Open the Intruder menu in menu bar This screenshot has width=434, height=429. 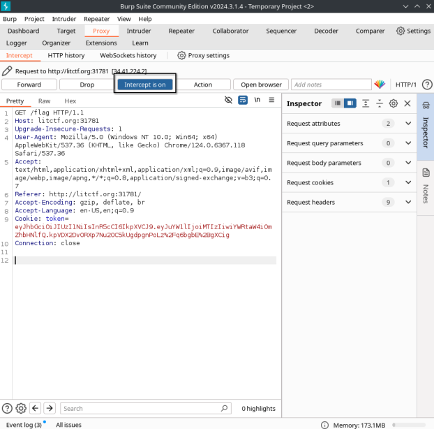point(64,19)
